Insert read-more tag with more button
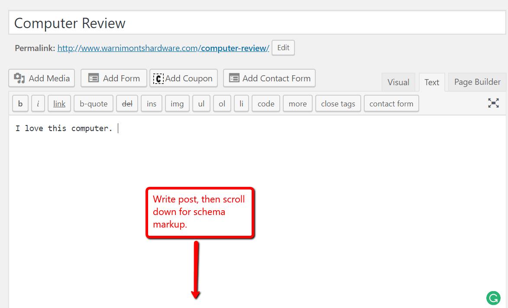508x308 pixels. [x=298, y=103]
